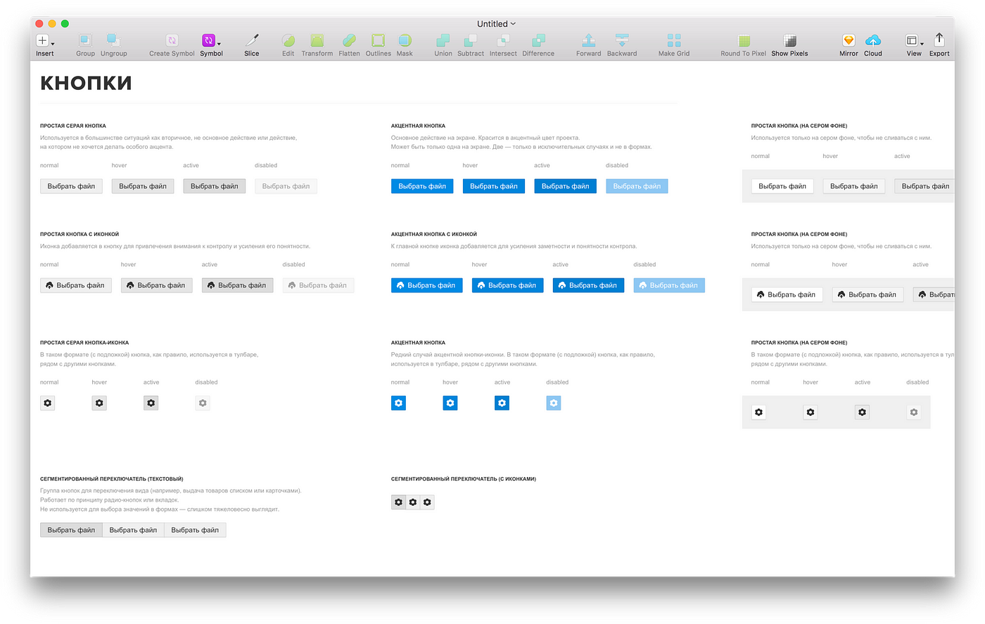Click the View panel icon
Screen dimensions: 985x624
click(912, 40)
